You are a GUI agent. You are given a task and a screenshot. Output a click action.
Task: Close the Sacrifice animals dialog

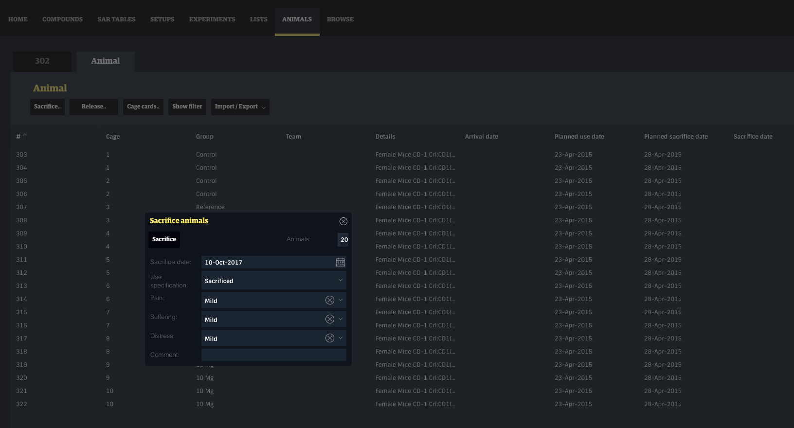click(x=343, y=221)
